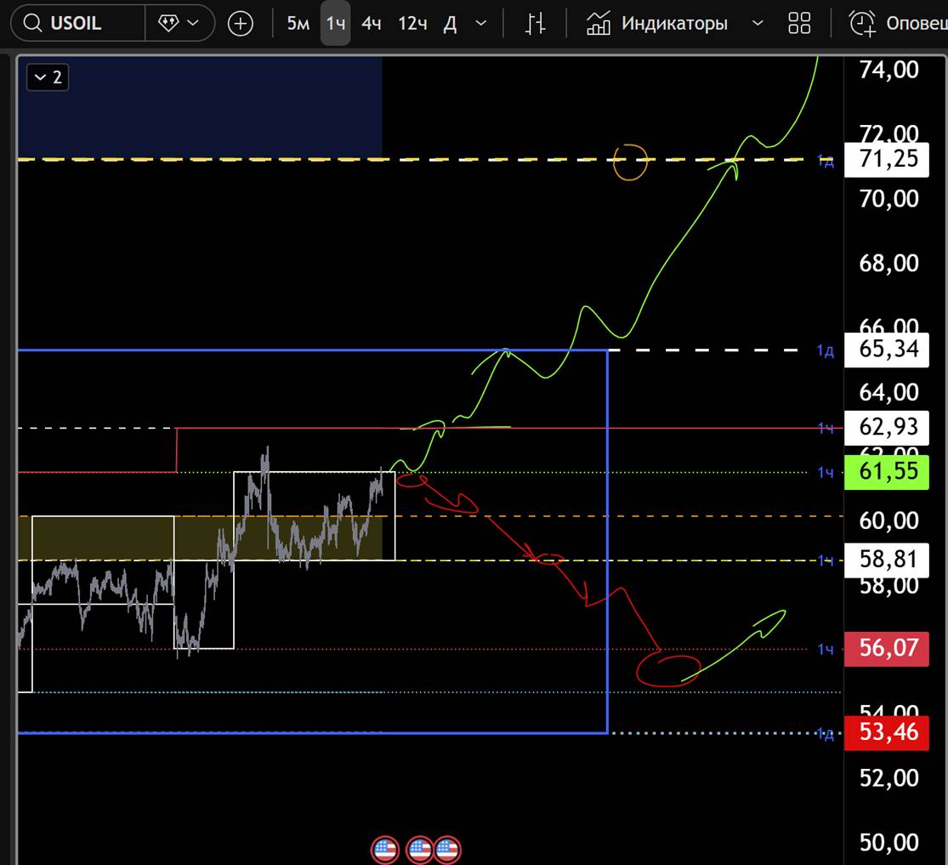
Task: Click the orange circle on the 71,25 line
Action: 630,162
